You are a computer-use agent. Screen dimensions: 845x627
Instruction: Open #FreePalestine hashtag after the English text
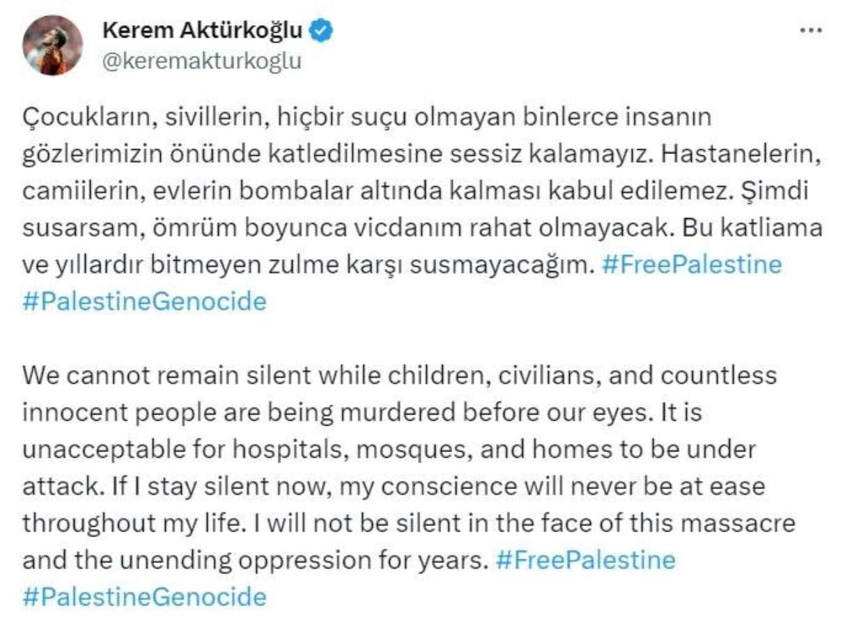[x=585, y=560]
